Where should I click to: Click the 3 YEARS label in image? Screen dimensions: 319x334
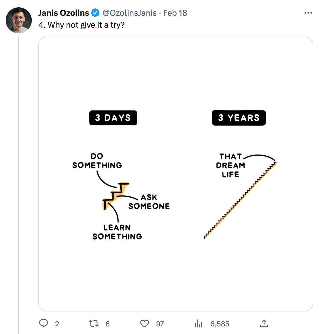[239, 118]
